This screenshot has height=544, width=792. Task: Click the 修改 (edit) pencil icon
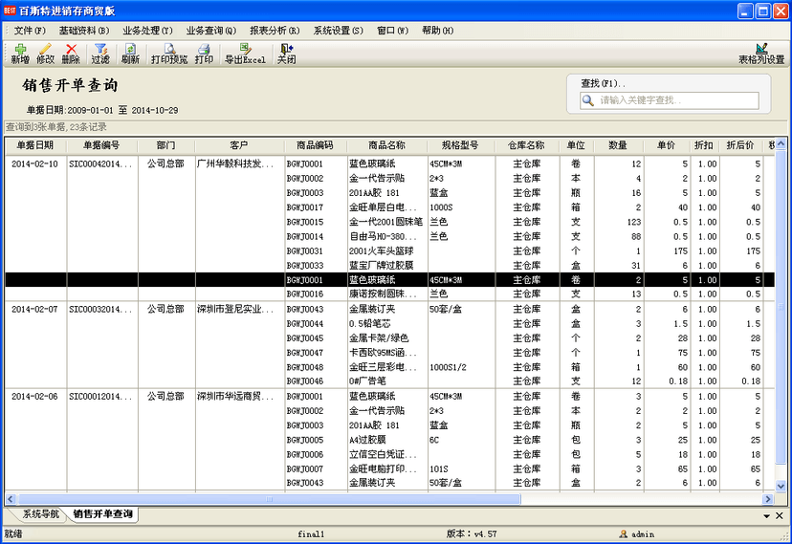click(x=45, y=54)
